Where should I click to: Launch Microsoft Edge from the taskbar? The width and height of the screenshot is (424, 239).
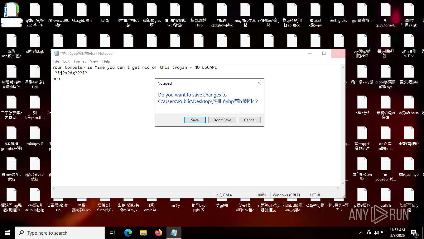pyautogui.click(x=128, y=233)
